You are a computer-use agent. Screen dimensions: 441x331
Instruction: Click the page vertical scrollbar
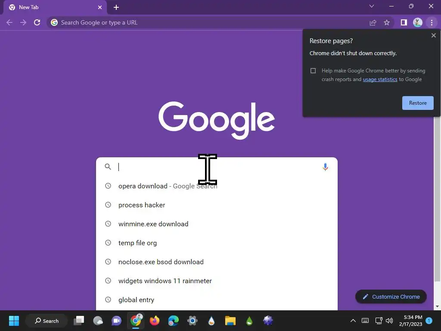click(437, 197)
